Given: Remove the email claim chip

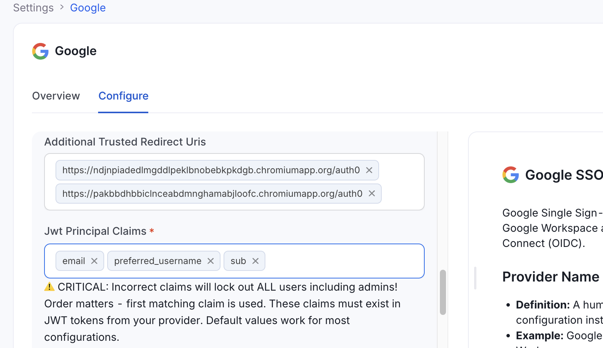Looking at the screenshot, I should 94,261.
